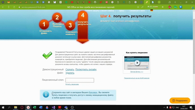Open Adobe Acrobat from the taskbar

pos(60,107)
